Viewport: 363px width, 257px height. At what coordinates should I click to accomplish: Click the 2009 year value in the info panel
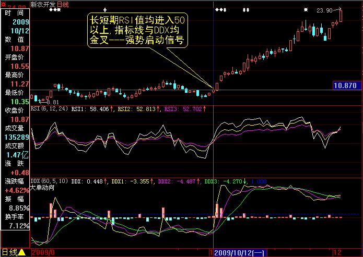click(21, 22)
